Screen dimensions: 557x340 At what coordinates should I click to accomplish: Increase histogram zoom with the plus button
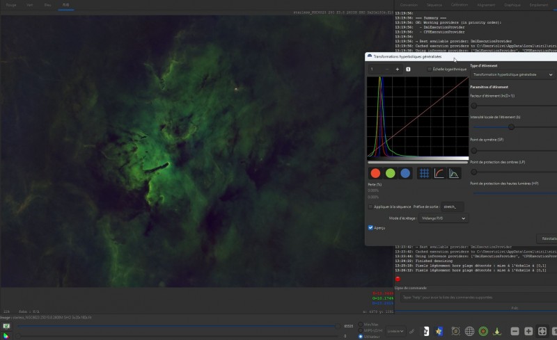(x=397, y=70)
